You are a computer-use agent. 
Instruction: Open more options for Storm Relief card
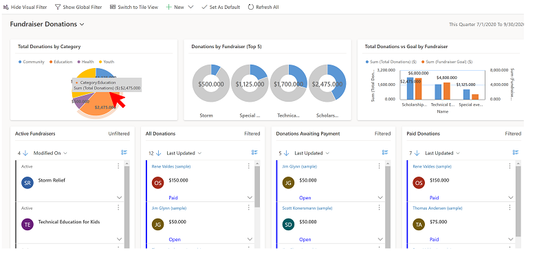[x=118, y=166]
